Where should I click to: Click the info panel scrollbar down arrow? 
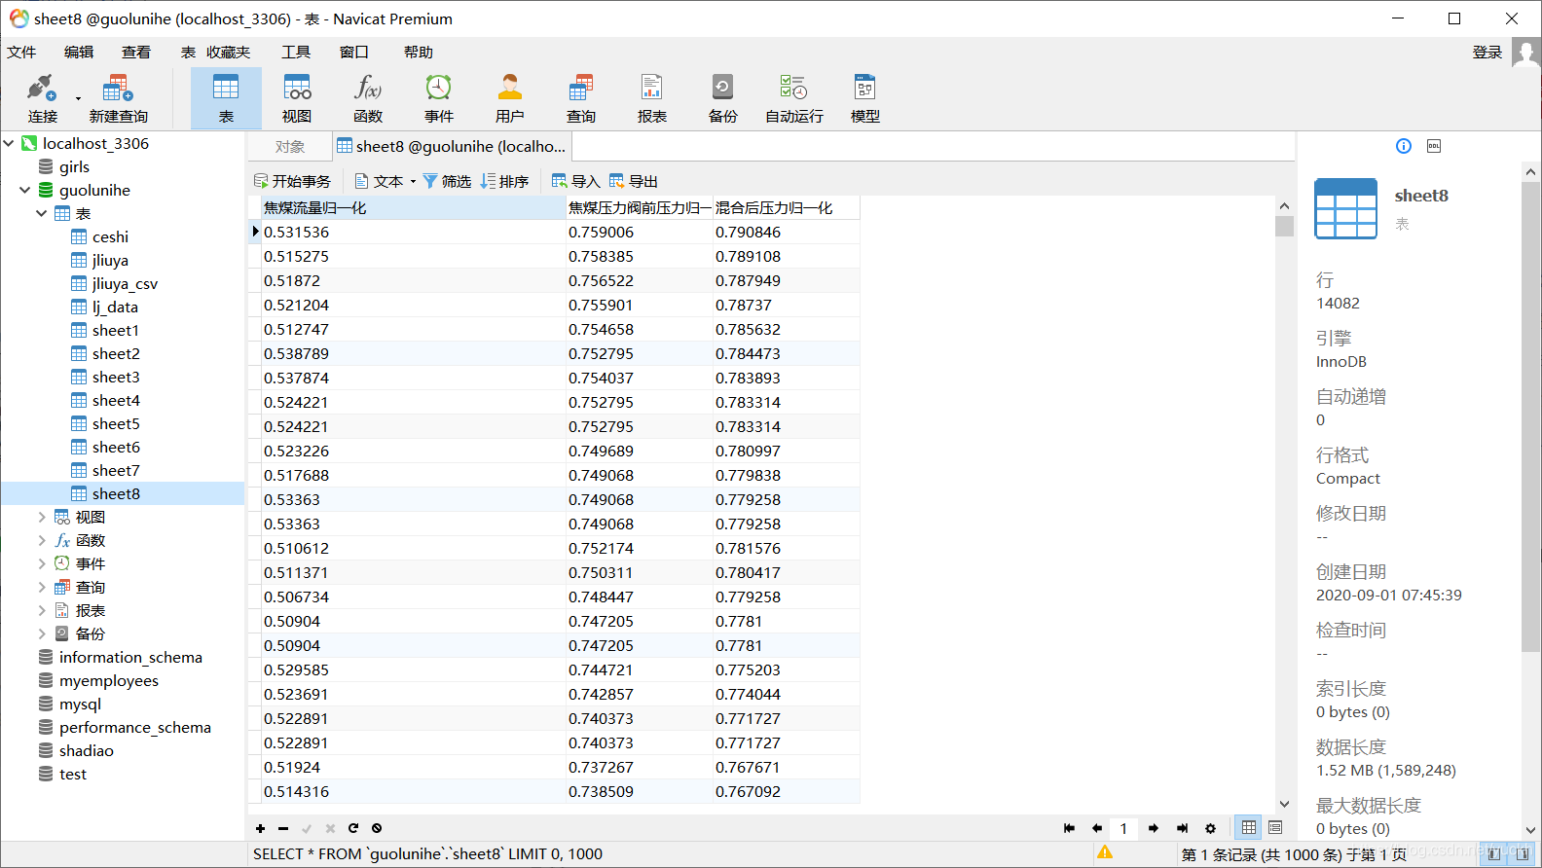pyautogui.click(x=1530, y=830)
